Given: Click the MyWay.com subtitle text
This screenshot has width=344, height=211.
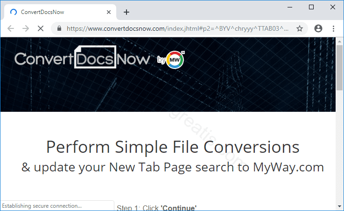Looking at the screenshot, I should [173, 167].
